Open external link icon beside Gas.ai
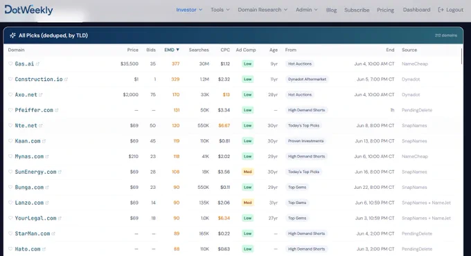Viewport: 471px width, 256px height. 37,64
